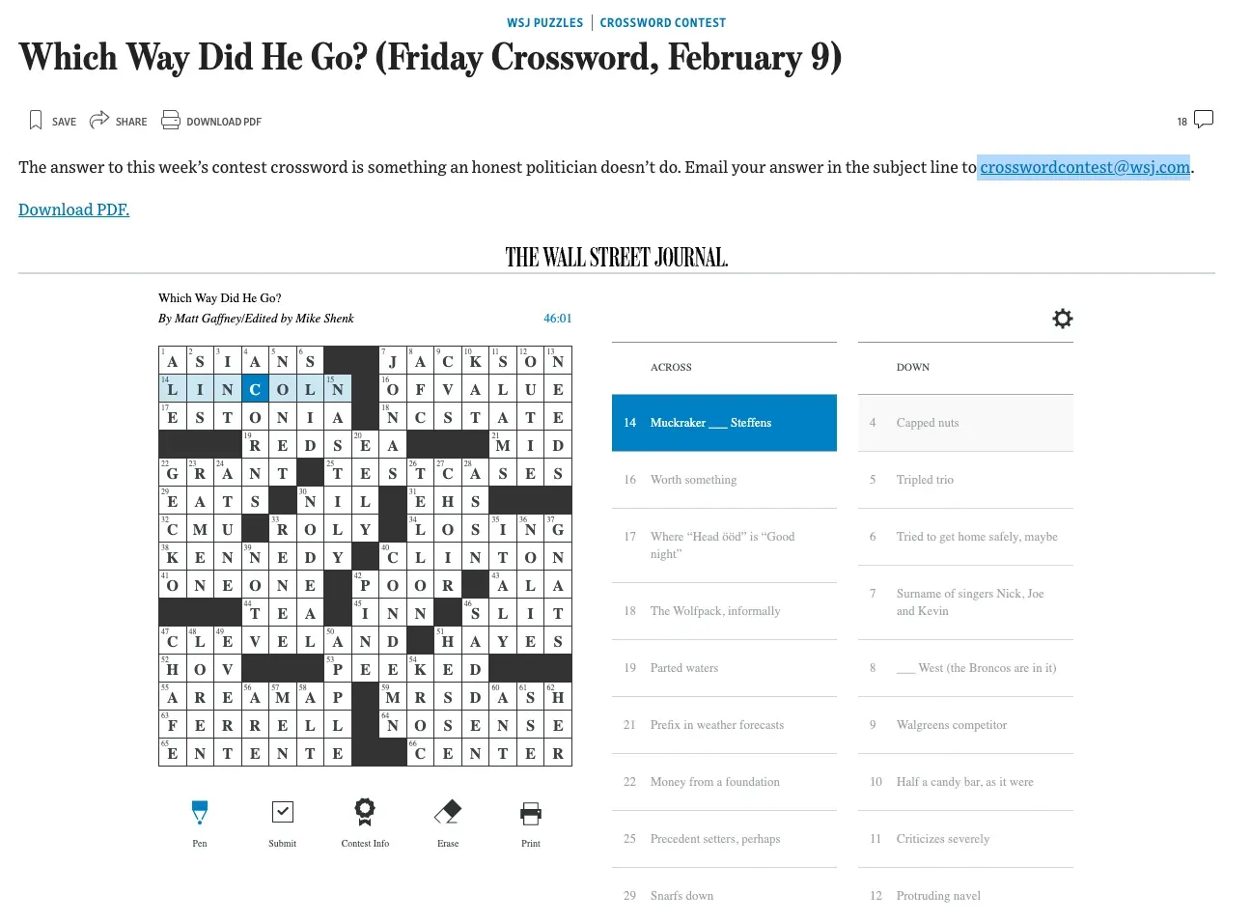1251x921 pixels.
Task: Click the Print icon below grid
Action: pos(531,813)
